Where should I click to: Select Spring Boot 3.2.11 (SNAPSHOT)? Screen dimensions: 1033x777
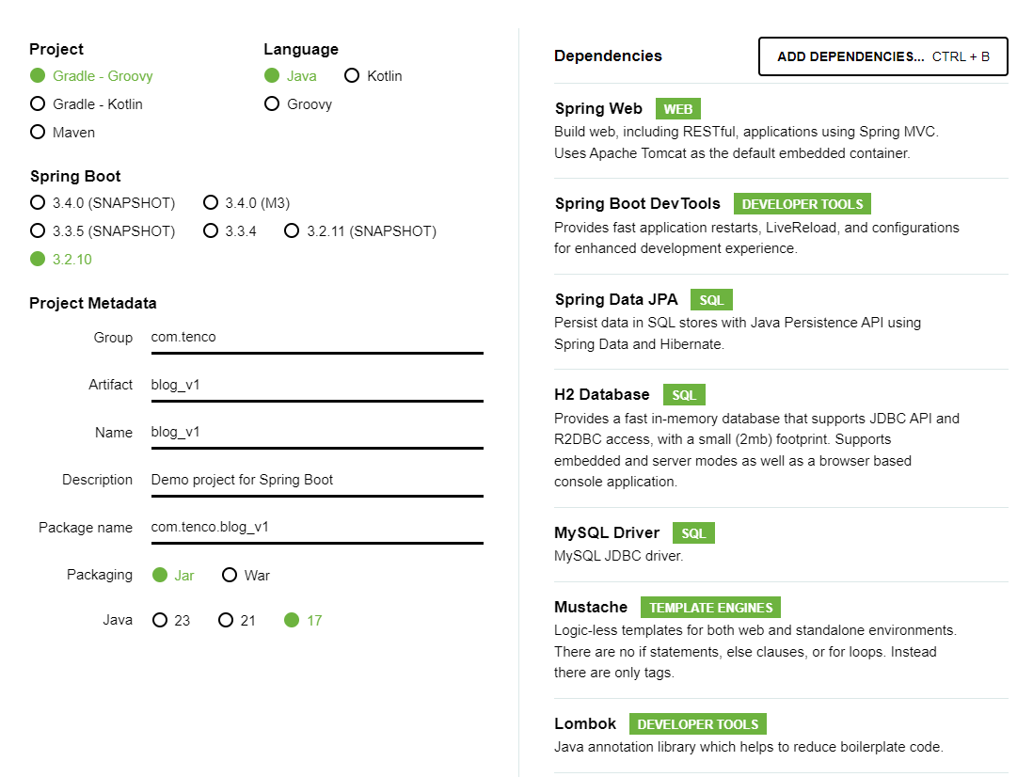360,231
